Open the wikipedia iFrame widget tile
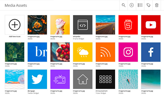164x101 pixels. (83, 25)
